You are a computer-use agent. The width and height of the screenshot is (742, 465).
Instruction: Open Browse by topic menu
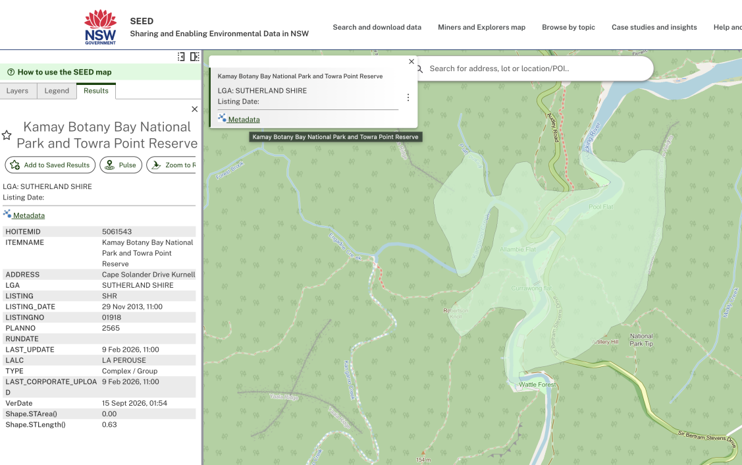pyautogui.click(x=568, y=28)
